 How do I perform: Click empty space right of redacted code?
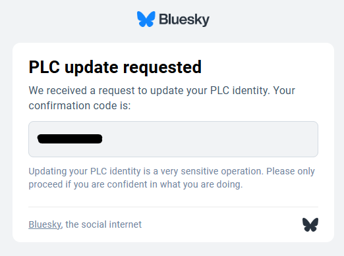(x=210, y=139)
